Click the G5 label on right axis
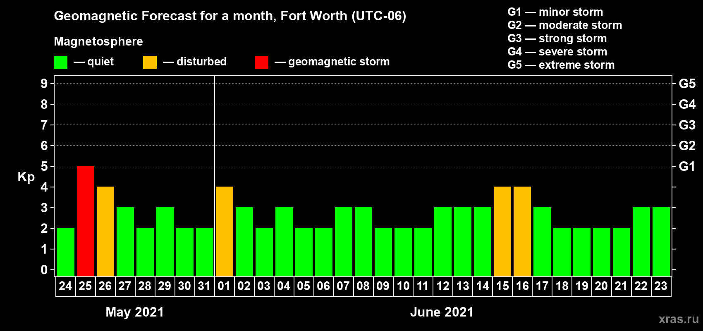 tap(687, 84)
